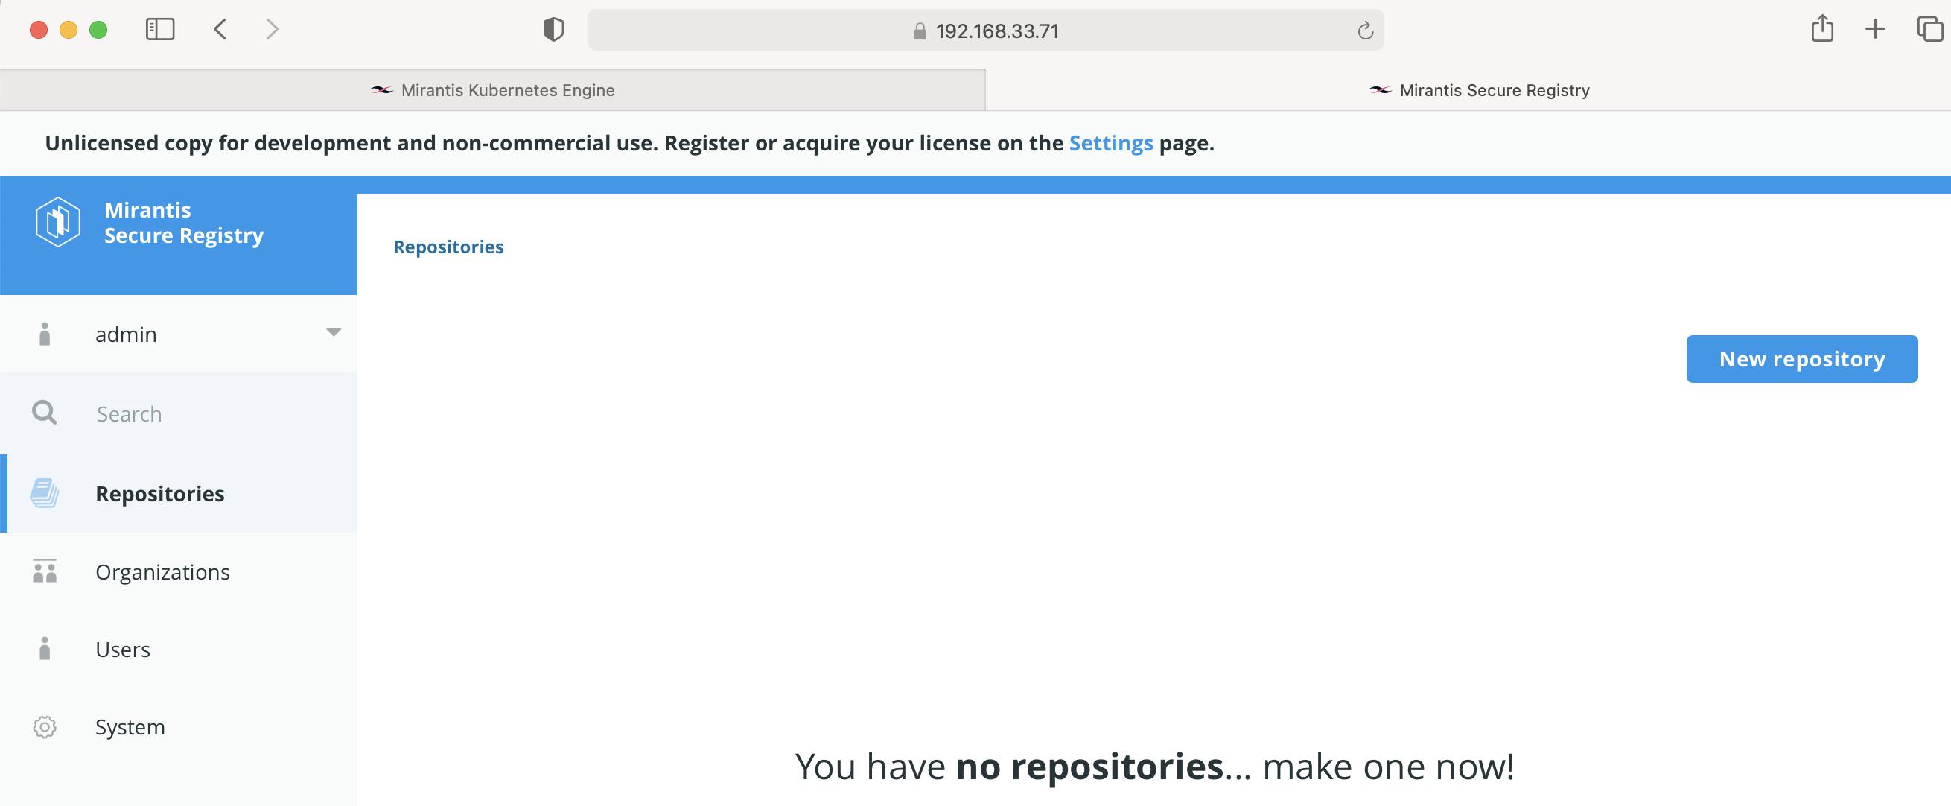Click the magnifier search icon in sidebar
1951x806 pixels.
pos(44,413)
